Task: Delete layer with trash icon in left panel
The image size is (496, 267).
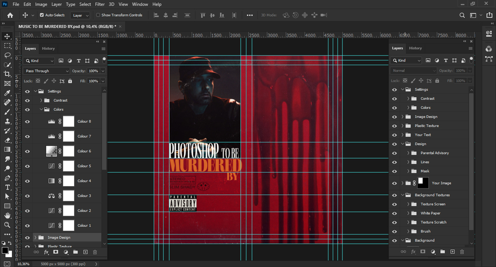Action: coord(95,252)
